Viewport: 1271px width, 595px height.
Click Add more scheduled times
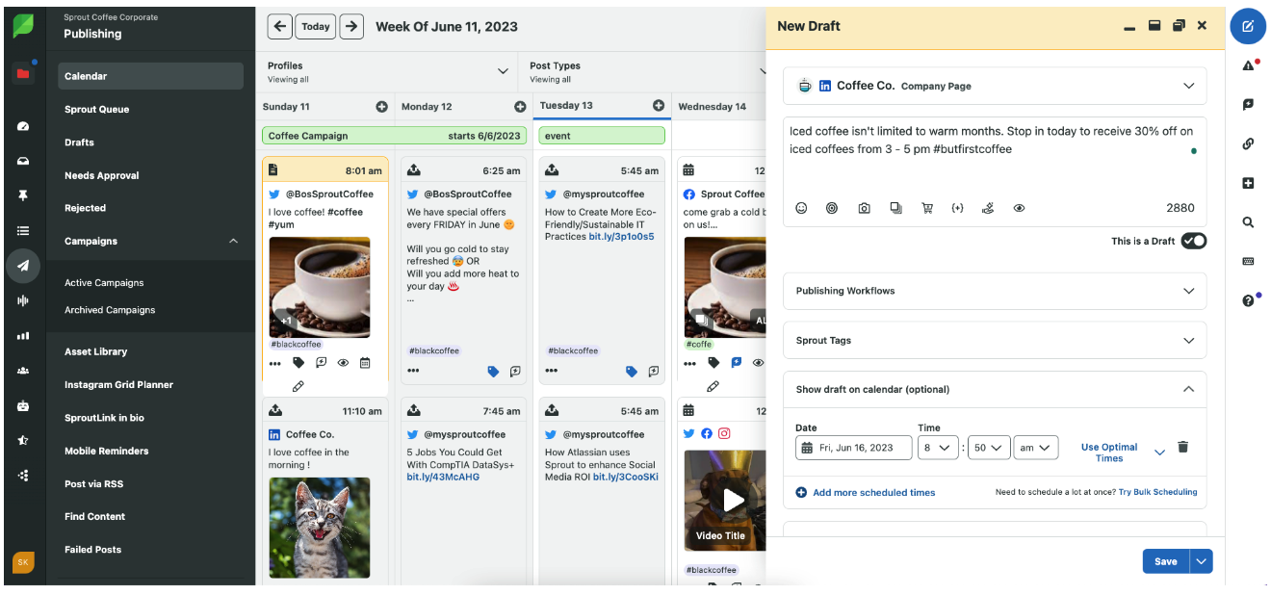tap(866, 492)
